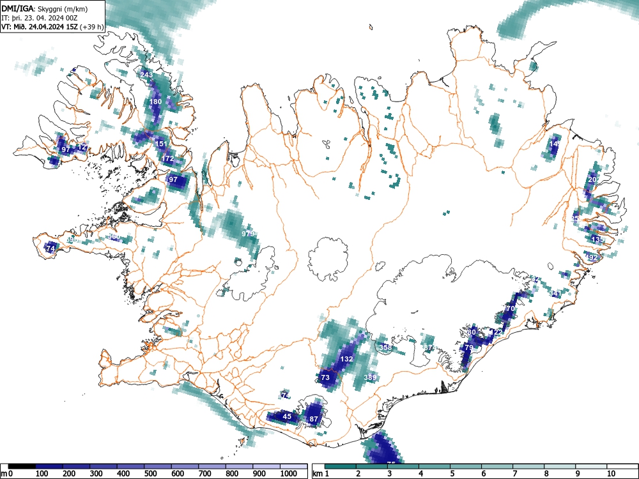Click the 3 km teal legend swatch
Viewport: 639px width, 479px height.
coord(403,466)
